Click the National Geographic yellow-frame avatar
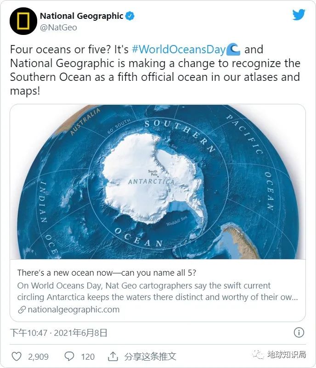316x368 pixels. pyautogui.click(x=23, y=22)
